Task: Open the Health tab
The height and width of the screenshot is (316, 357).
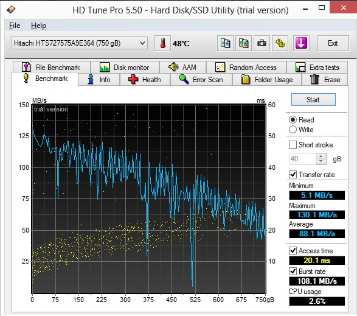Action: pos(145,80)
